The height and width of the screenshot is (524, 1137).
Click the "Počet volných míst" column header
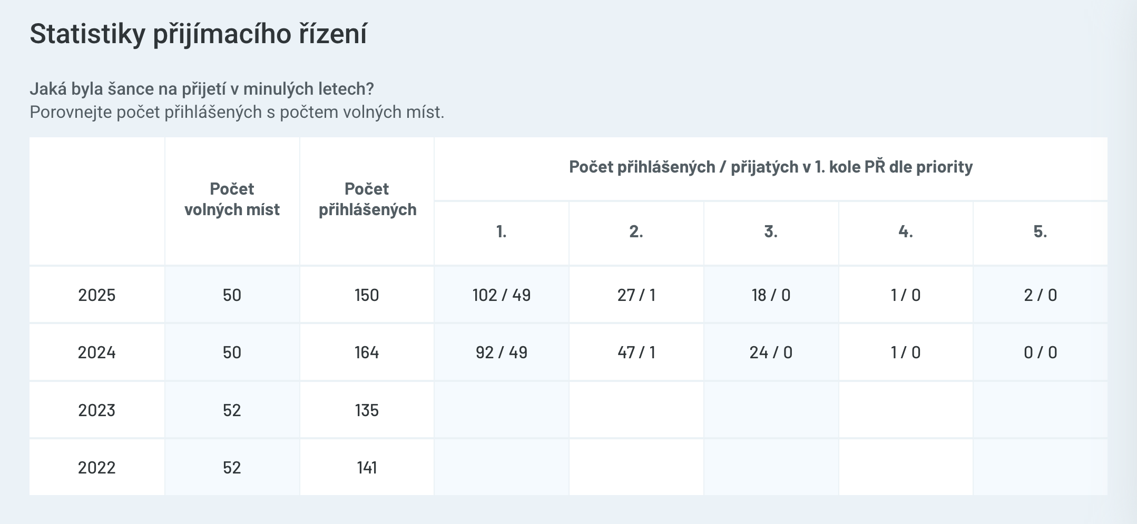232,199
